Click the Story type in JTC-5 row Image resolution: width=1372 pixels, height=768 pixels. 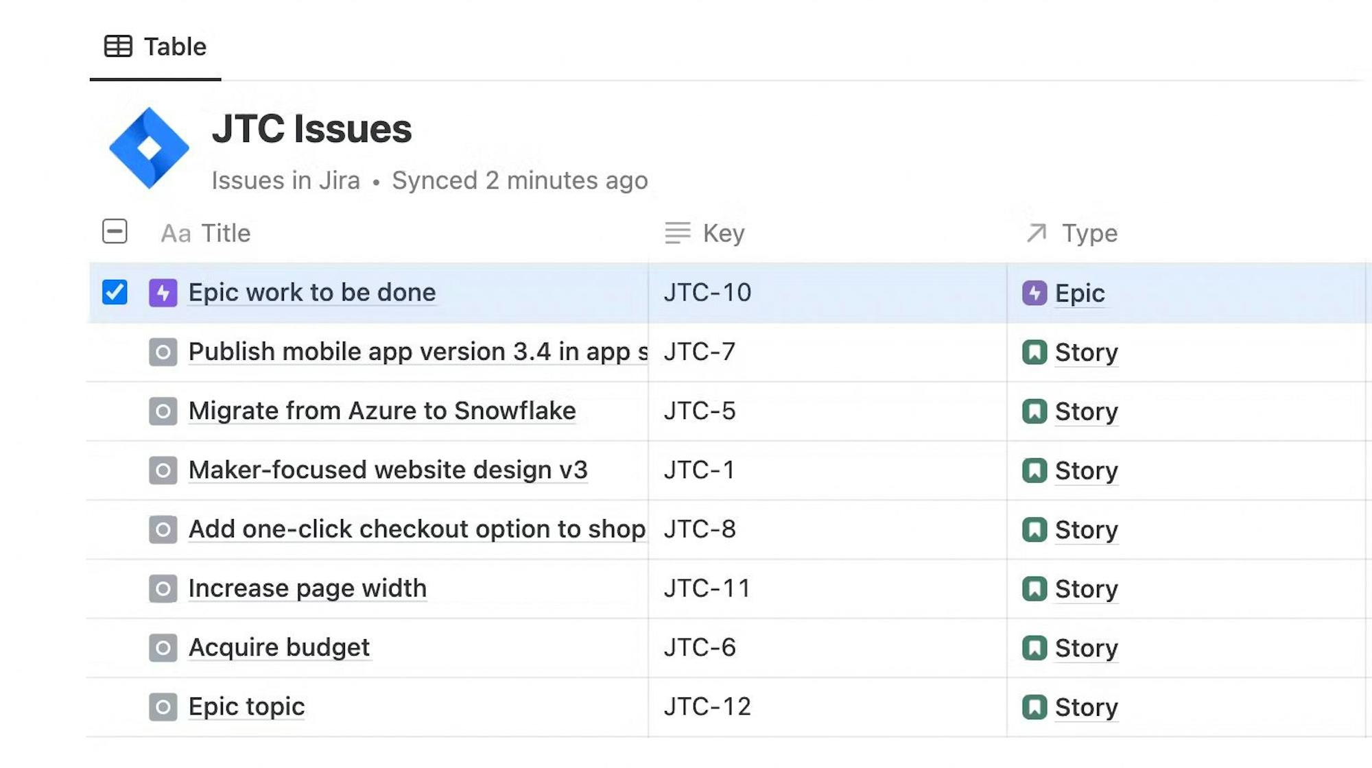1087,411
